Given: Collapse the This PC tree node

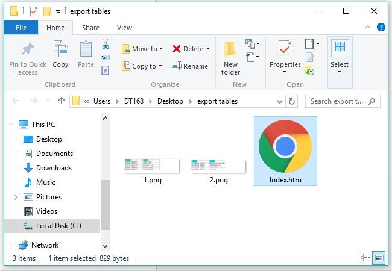Looking at the screenshot, I should coord(11,125).
